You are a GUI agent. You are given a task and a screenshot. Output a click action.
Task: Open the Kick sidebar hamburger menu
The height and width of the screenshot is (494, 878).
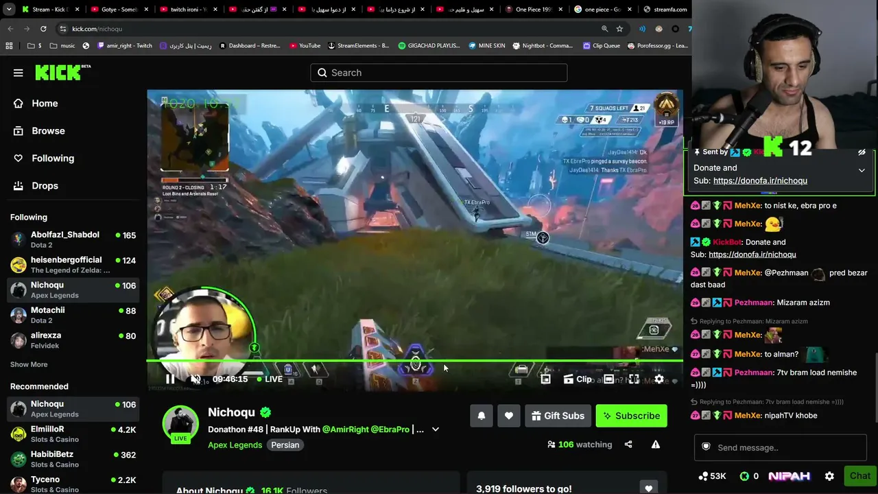click(x=19, y=73)
